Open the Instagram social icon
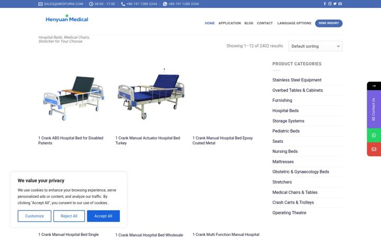 [x=330, y=4]
